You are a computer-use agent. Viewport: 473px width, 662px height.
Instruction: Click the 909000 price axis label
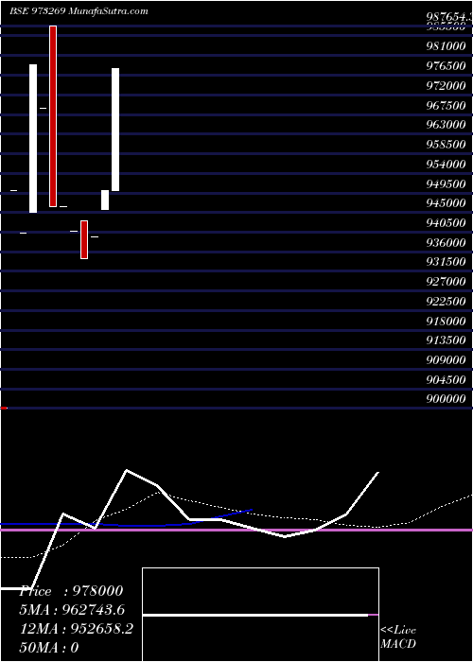click(446, 360)
